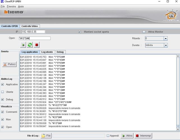Check the Appendi checkbox

108,136
